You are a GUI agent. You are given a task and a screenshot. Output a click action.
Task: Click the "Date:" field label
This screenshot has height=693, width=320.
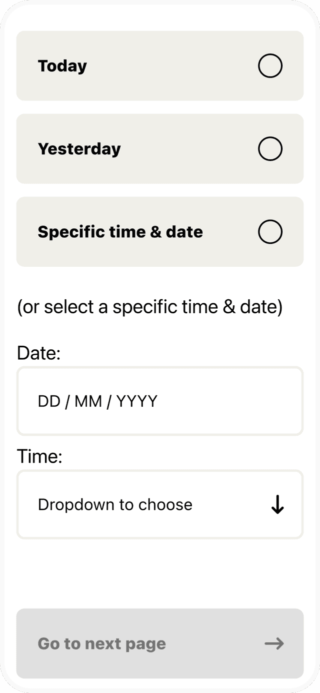(38, 353)
